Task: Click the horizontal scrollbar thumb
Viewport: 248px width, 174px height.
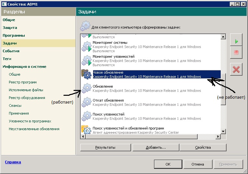Action: pos(142,136)
